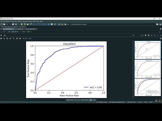Open Plots pane hamburger options menu

tap(160, 39)
